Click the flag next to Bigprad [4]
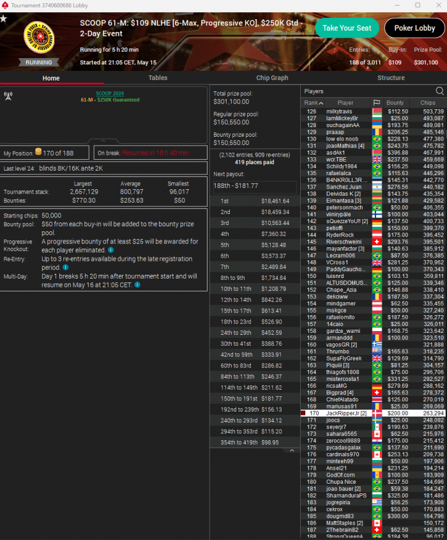The width and height of the screenshot is (447, 540). click(377, 392)
